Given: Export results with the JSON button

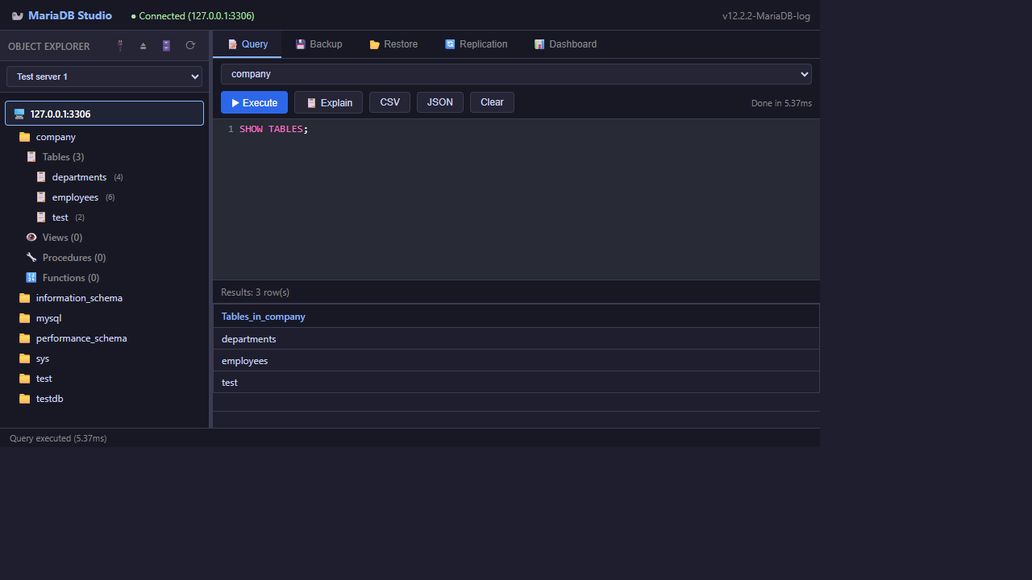Looking at the screenshot, I should point(440,102).
